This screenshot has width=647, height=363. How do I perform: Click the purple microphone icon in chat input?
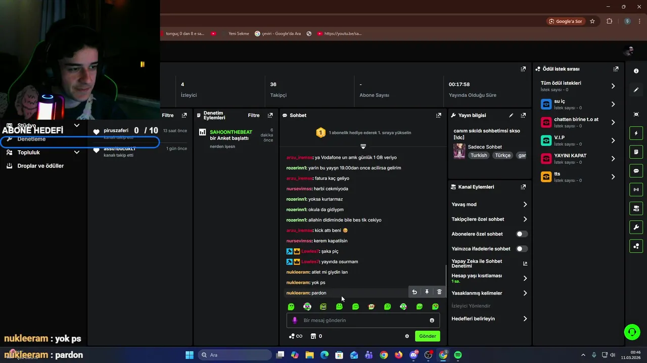click(295, 320)
